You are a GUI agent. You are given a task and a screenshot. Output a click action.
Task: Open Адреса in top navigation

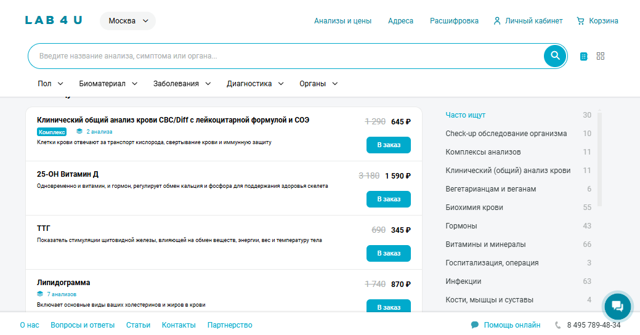pos(400,21)
